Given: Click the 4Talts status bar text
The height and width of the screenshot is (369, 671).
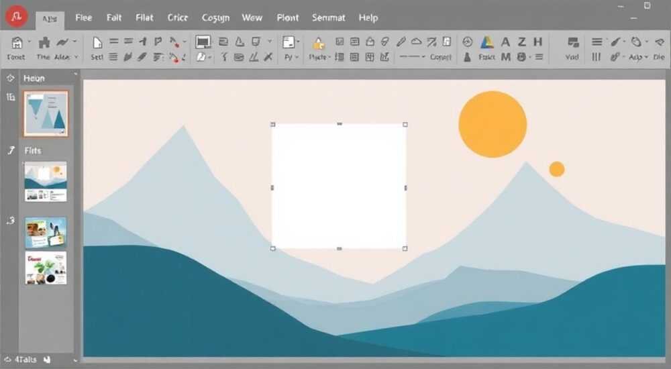Looking at the screenshot, I should pos(25,360).
